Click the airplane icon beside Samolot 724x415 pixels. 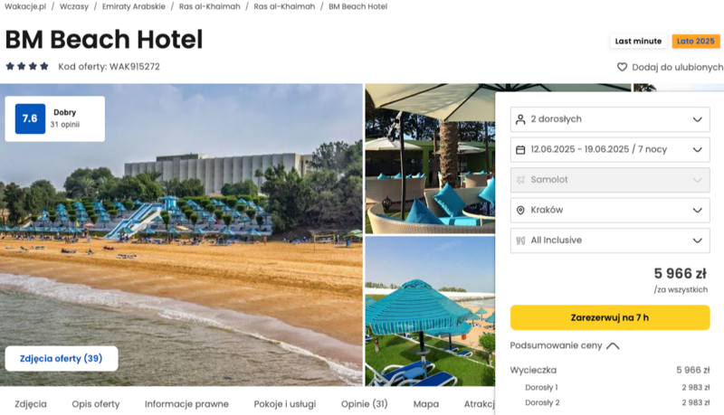[520, 180]
